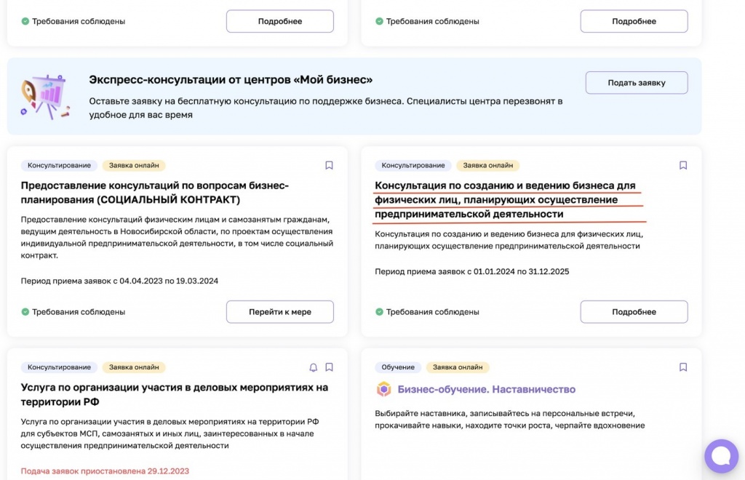Click the bell icon on the деловые мероприятия card
The width and height of the screenshot is (745, 480).
(x=314, y=367)
